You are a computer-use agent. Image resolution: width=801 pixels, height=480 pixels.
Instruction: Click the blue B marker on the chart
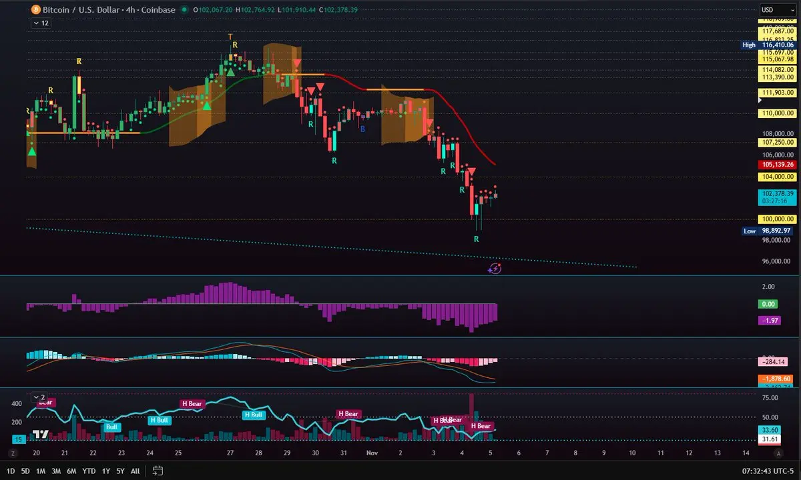pos(363,129)
